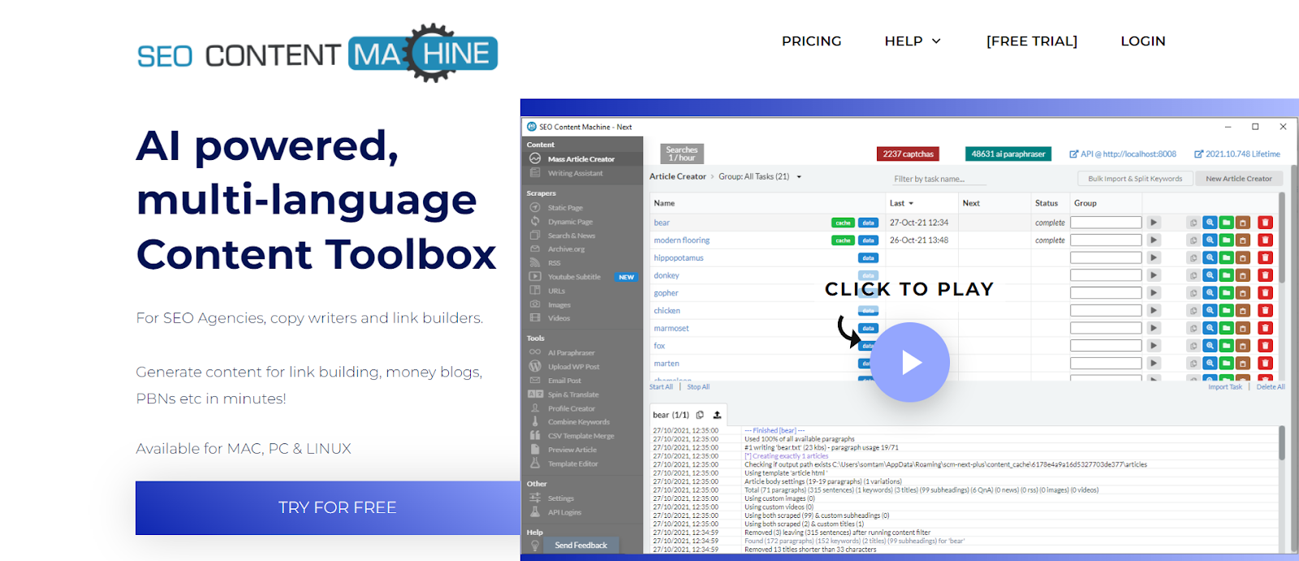Click Bulk Import & Split Keywords
Image resolution: width=1299 pixels, height=561 pixels.
(x=1135, y=179)
